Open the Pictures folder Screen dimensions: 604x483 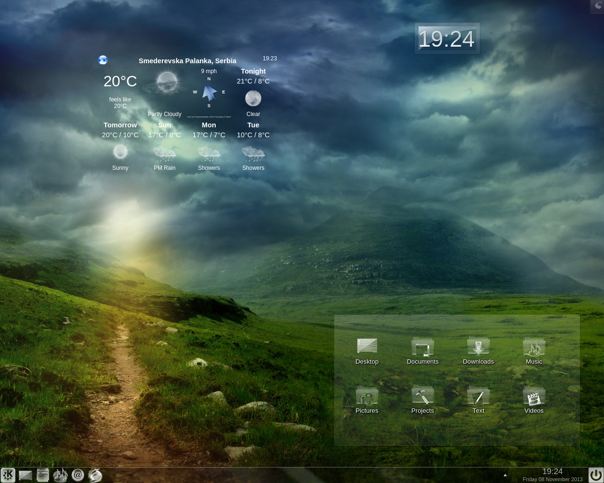click(367, 396)
